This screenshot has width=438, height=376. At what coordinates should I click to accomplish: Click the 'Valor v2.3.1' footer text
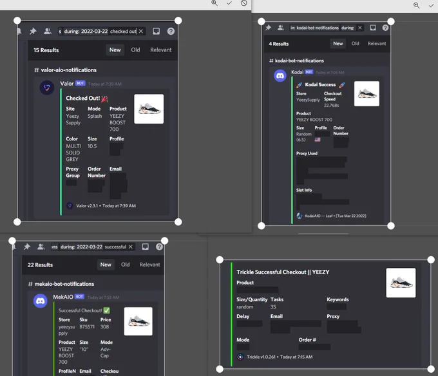pos(87,206)
